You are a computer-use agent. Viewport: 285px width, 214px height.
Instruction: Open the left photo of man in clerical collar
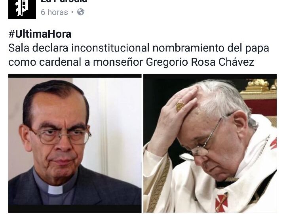(x=75, y=143)
